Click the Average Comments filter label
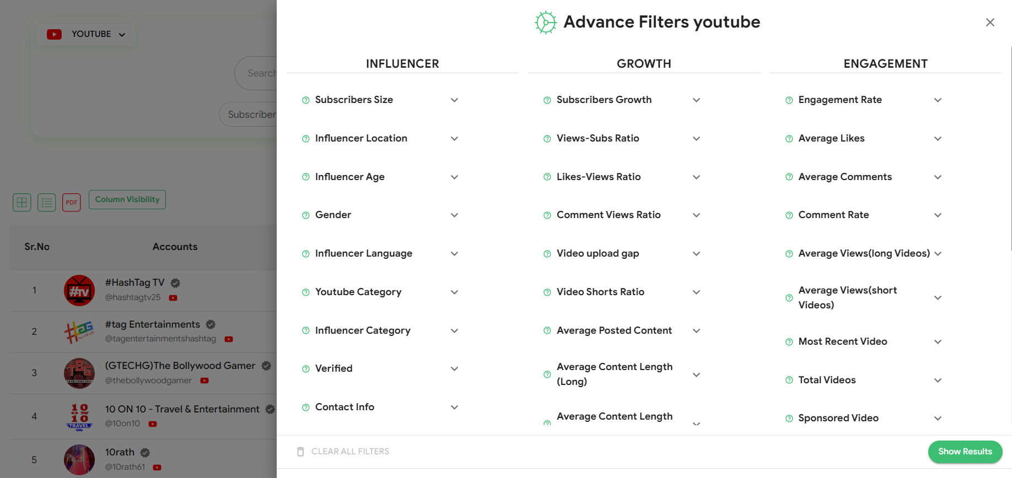The height and width of the screenshot is (478, 1012). pos(845,177)
